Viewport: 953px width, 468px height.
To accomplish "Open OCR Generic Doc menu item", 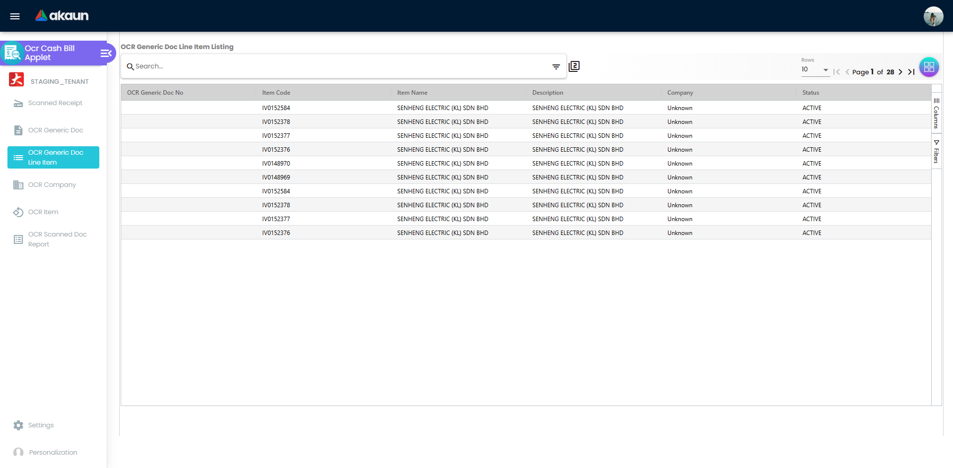I will click(x=53, y=130).
